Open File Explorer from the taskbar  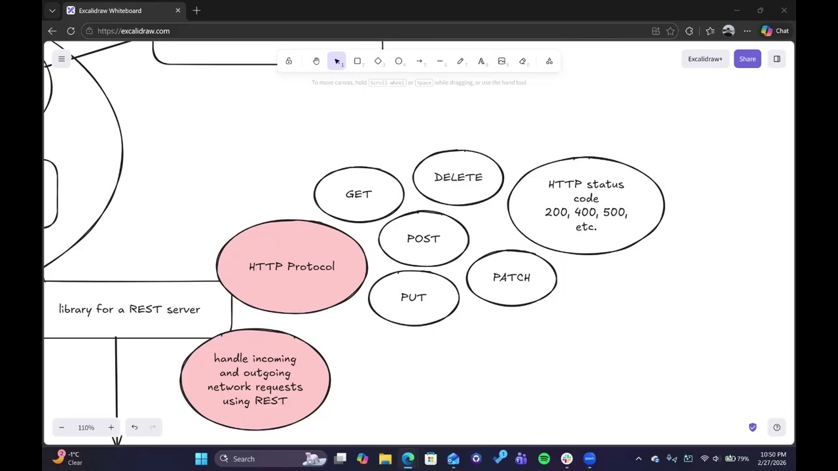[385, 459]
